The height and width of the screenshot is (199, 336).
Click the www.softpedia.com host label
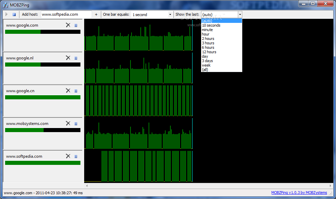coord(24,156)
